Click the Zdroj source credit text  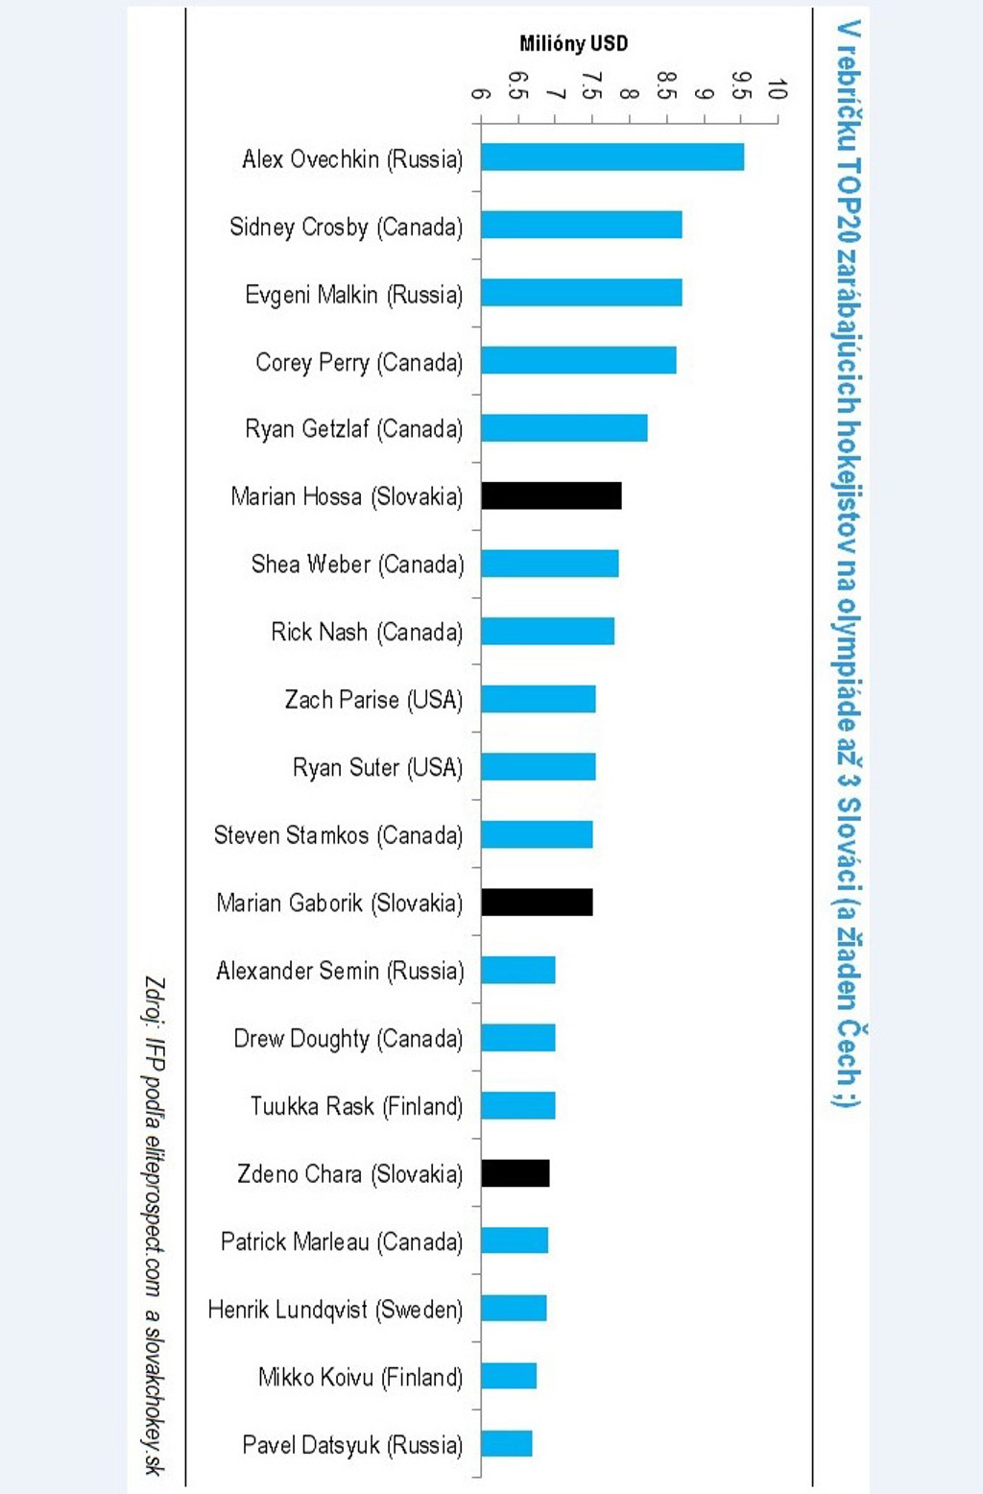[x=154, y=1225]
